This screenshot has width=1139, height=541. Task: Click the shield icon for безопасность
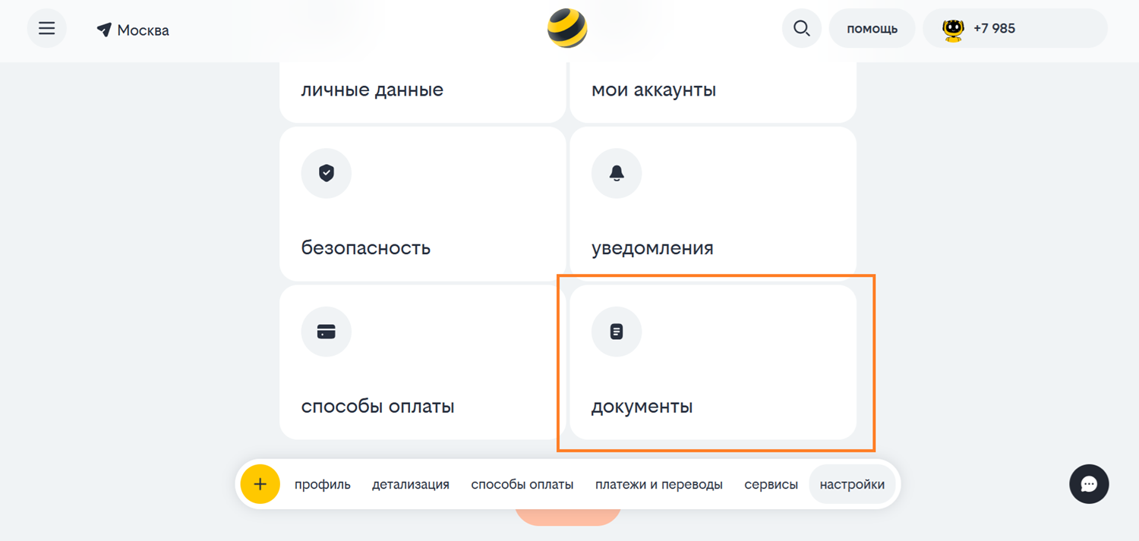327,174
